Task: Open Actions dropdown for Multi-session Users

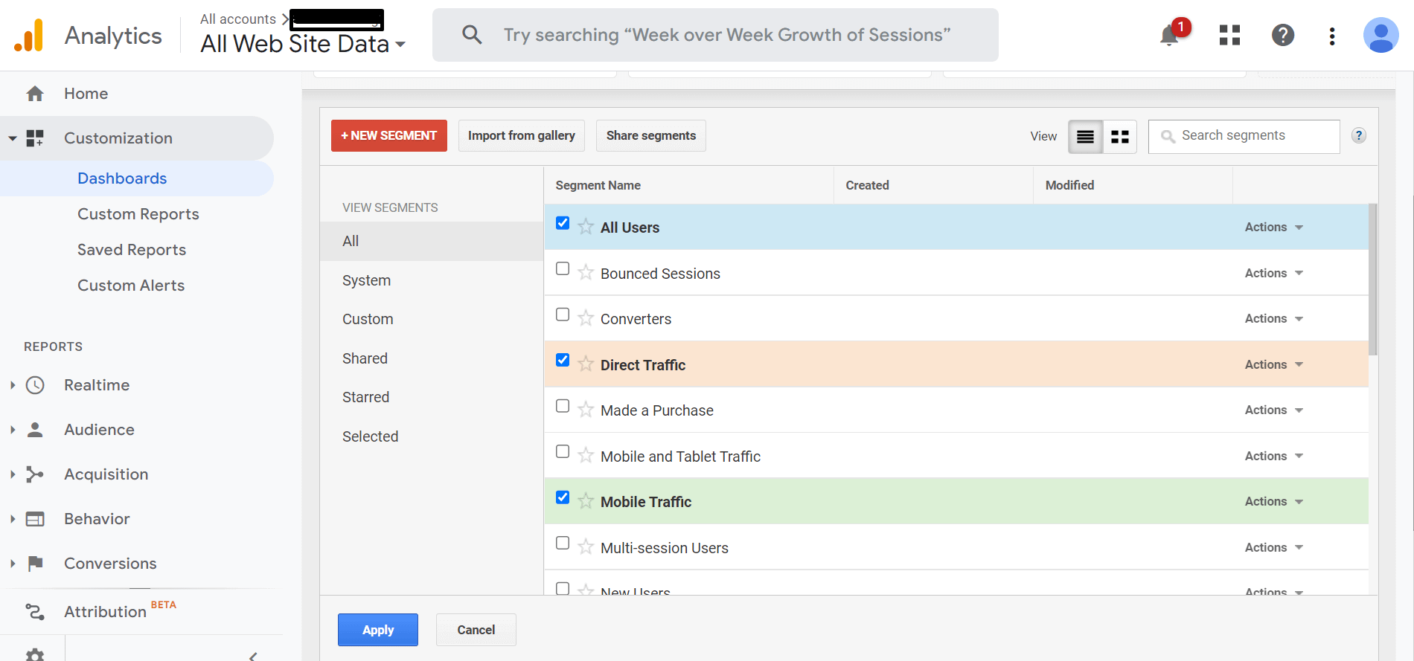Action: (1273, 547)
